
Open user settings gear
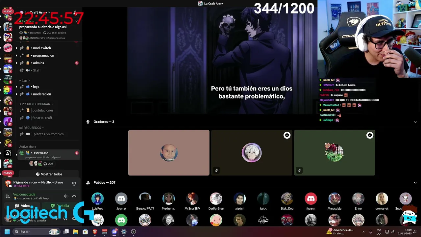tap(74, 218)
